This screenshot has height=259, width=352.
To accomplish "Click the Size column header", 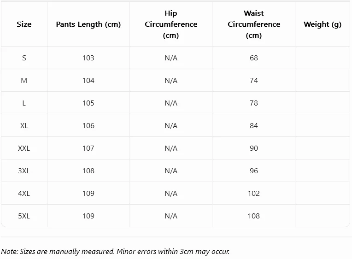I will pyautogui.click(x=24, y=24).
